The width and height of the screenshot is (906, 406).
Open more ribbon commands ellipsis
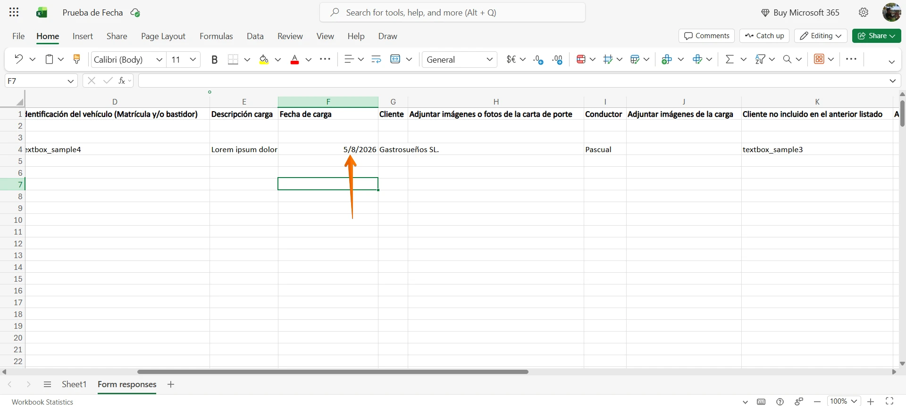click(851, 59)
